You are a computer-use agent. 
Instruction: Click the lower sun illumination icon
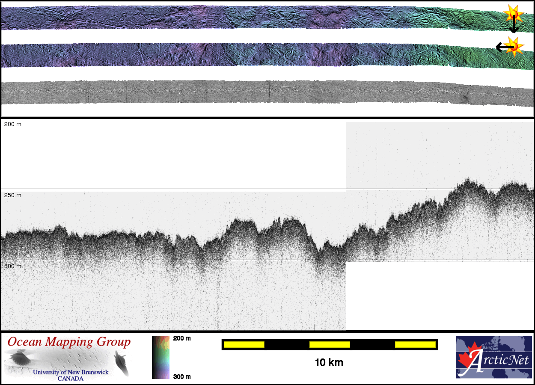[514, 46]
